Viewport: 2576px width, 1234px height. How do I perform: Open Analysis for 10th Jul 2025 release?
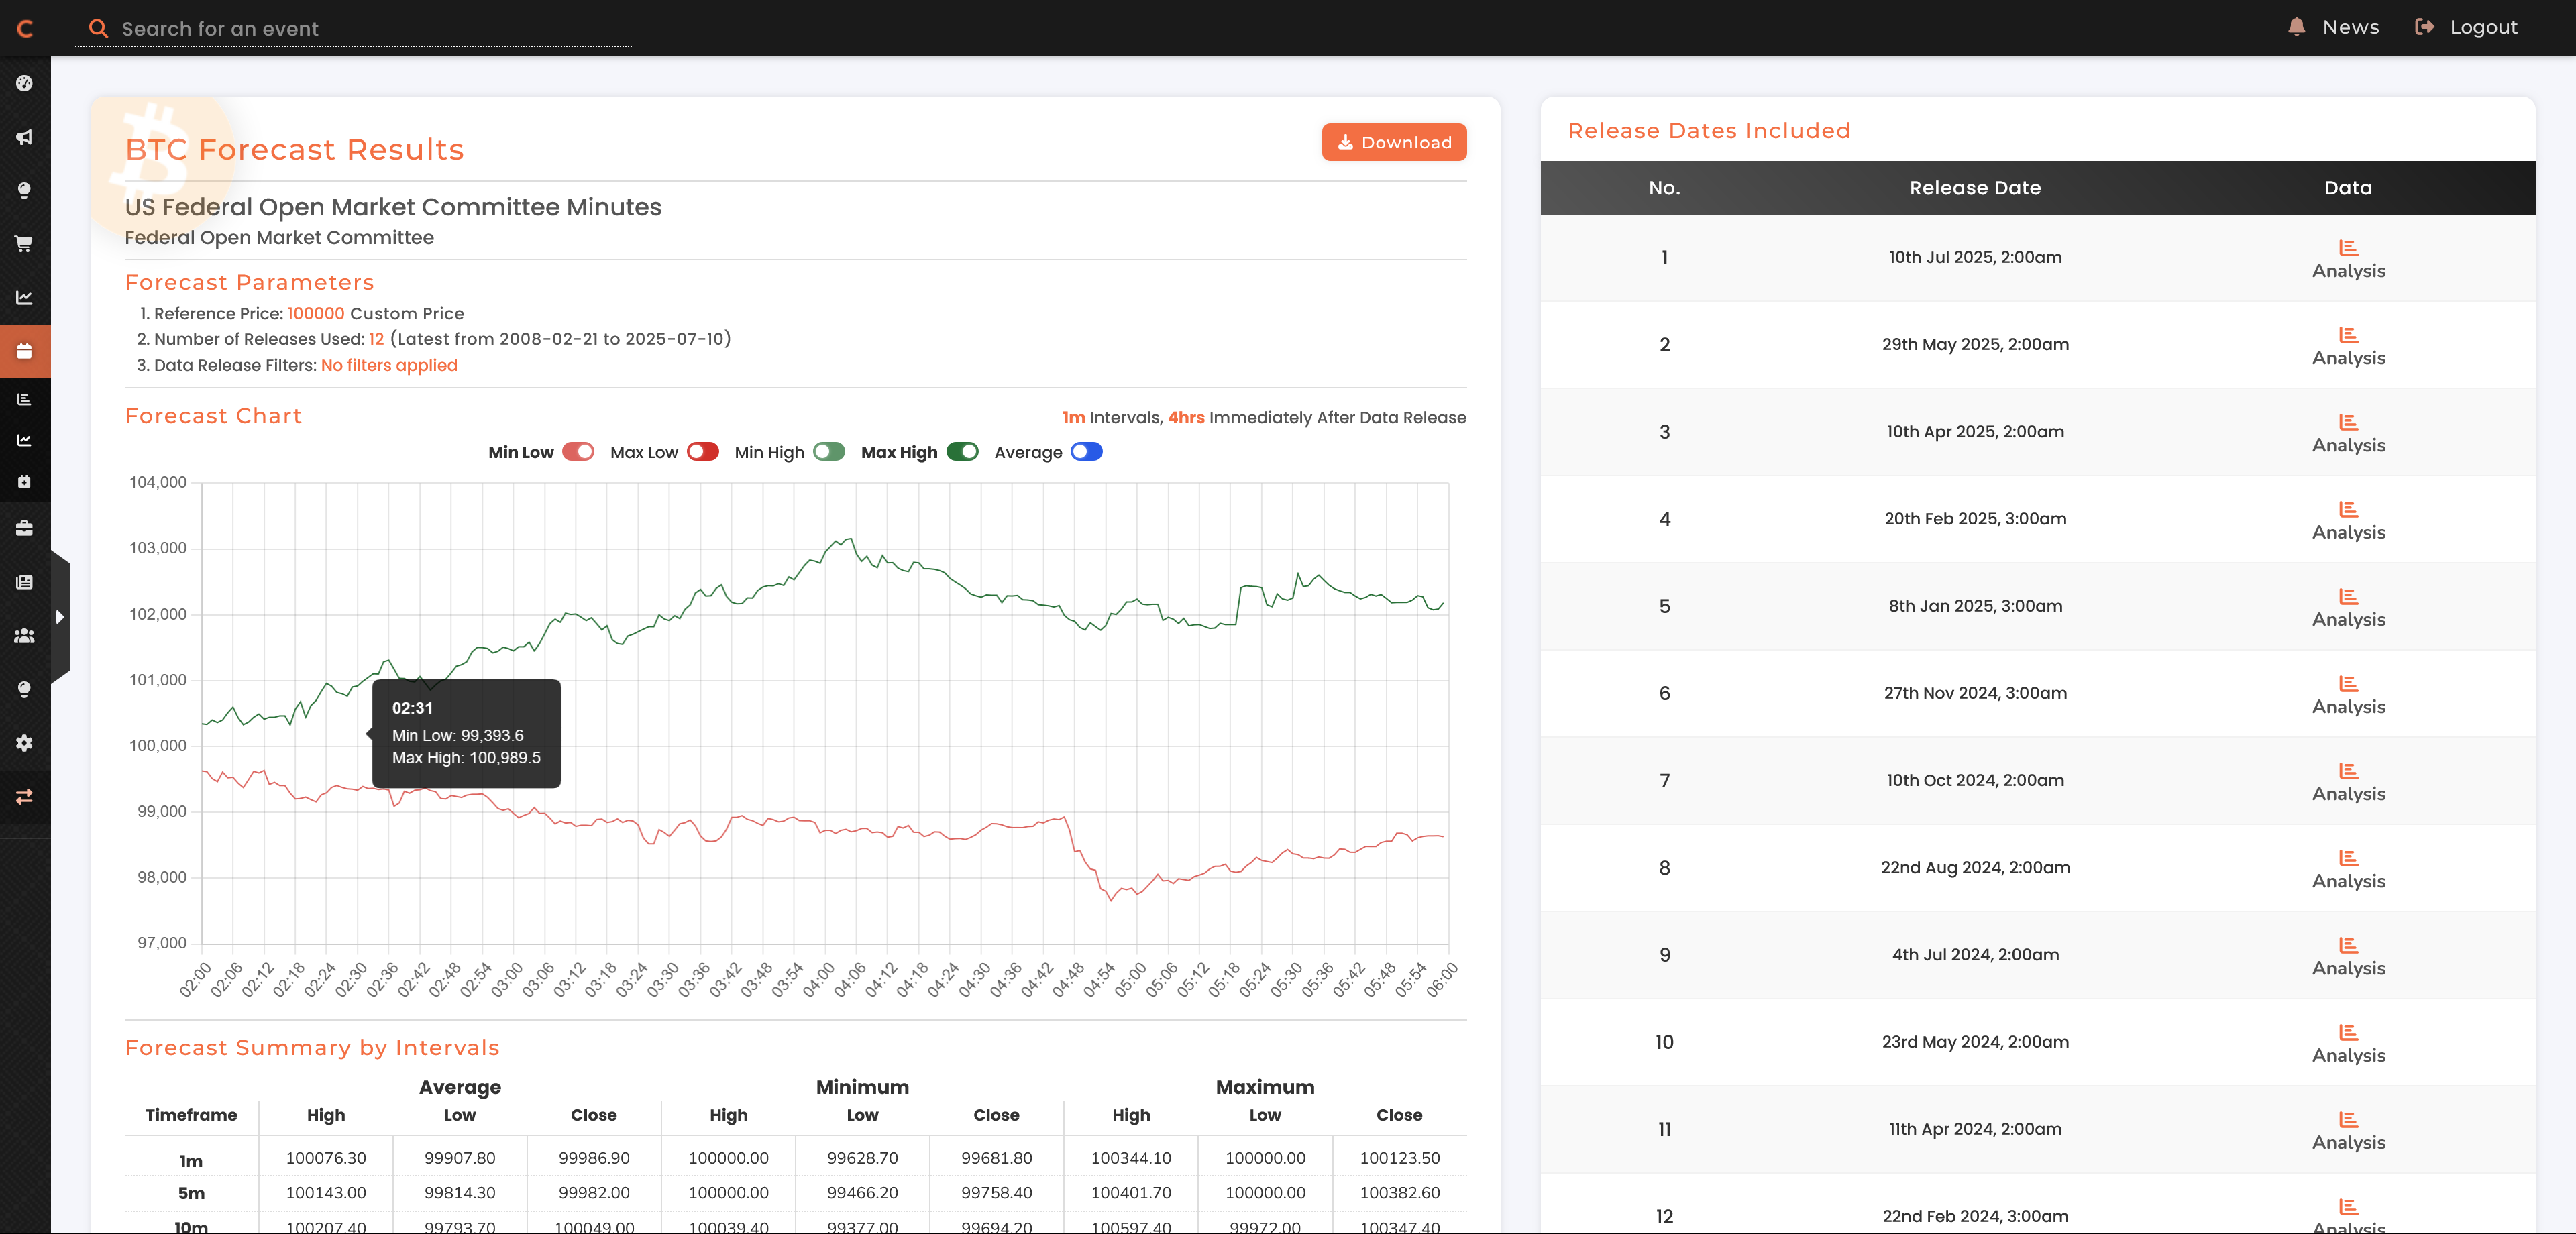(2347, 259)
